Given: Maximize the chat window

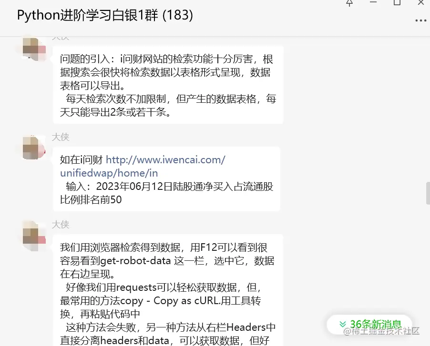Looking at the screenshot, I should point(397,2).
